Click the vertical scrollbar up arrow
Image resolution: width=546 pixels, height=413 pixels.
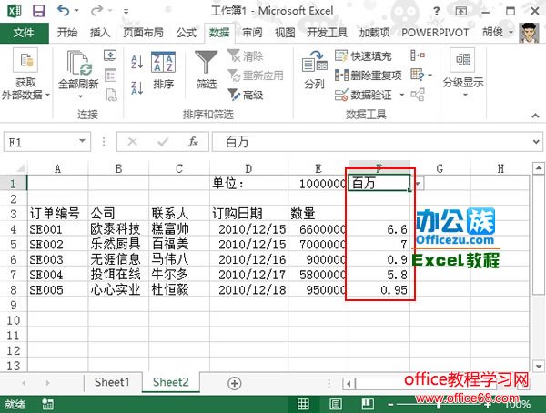coord(539,168)
